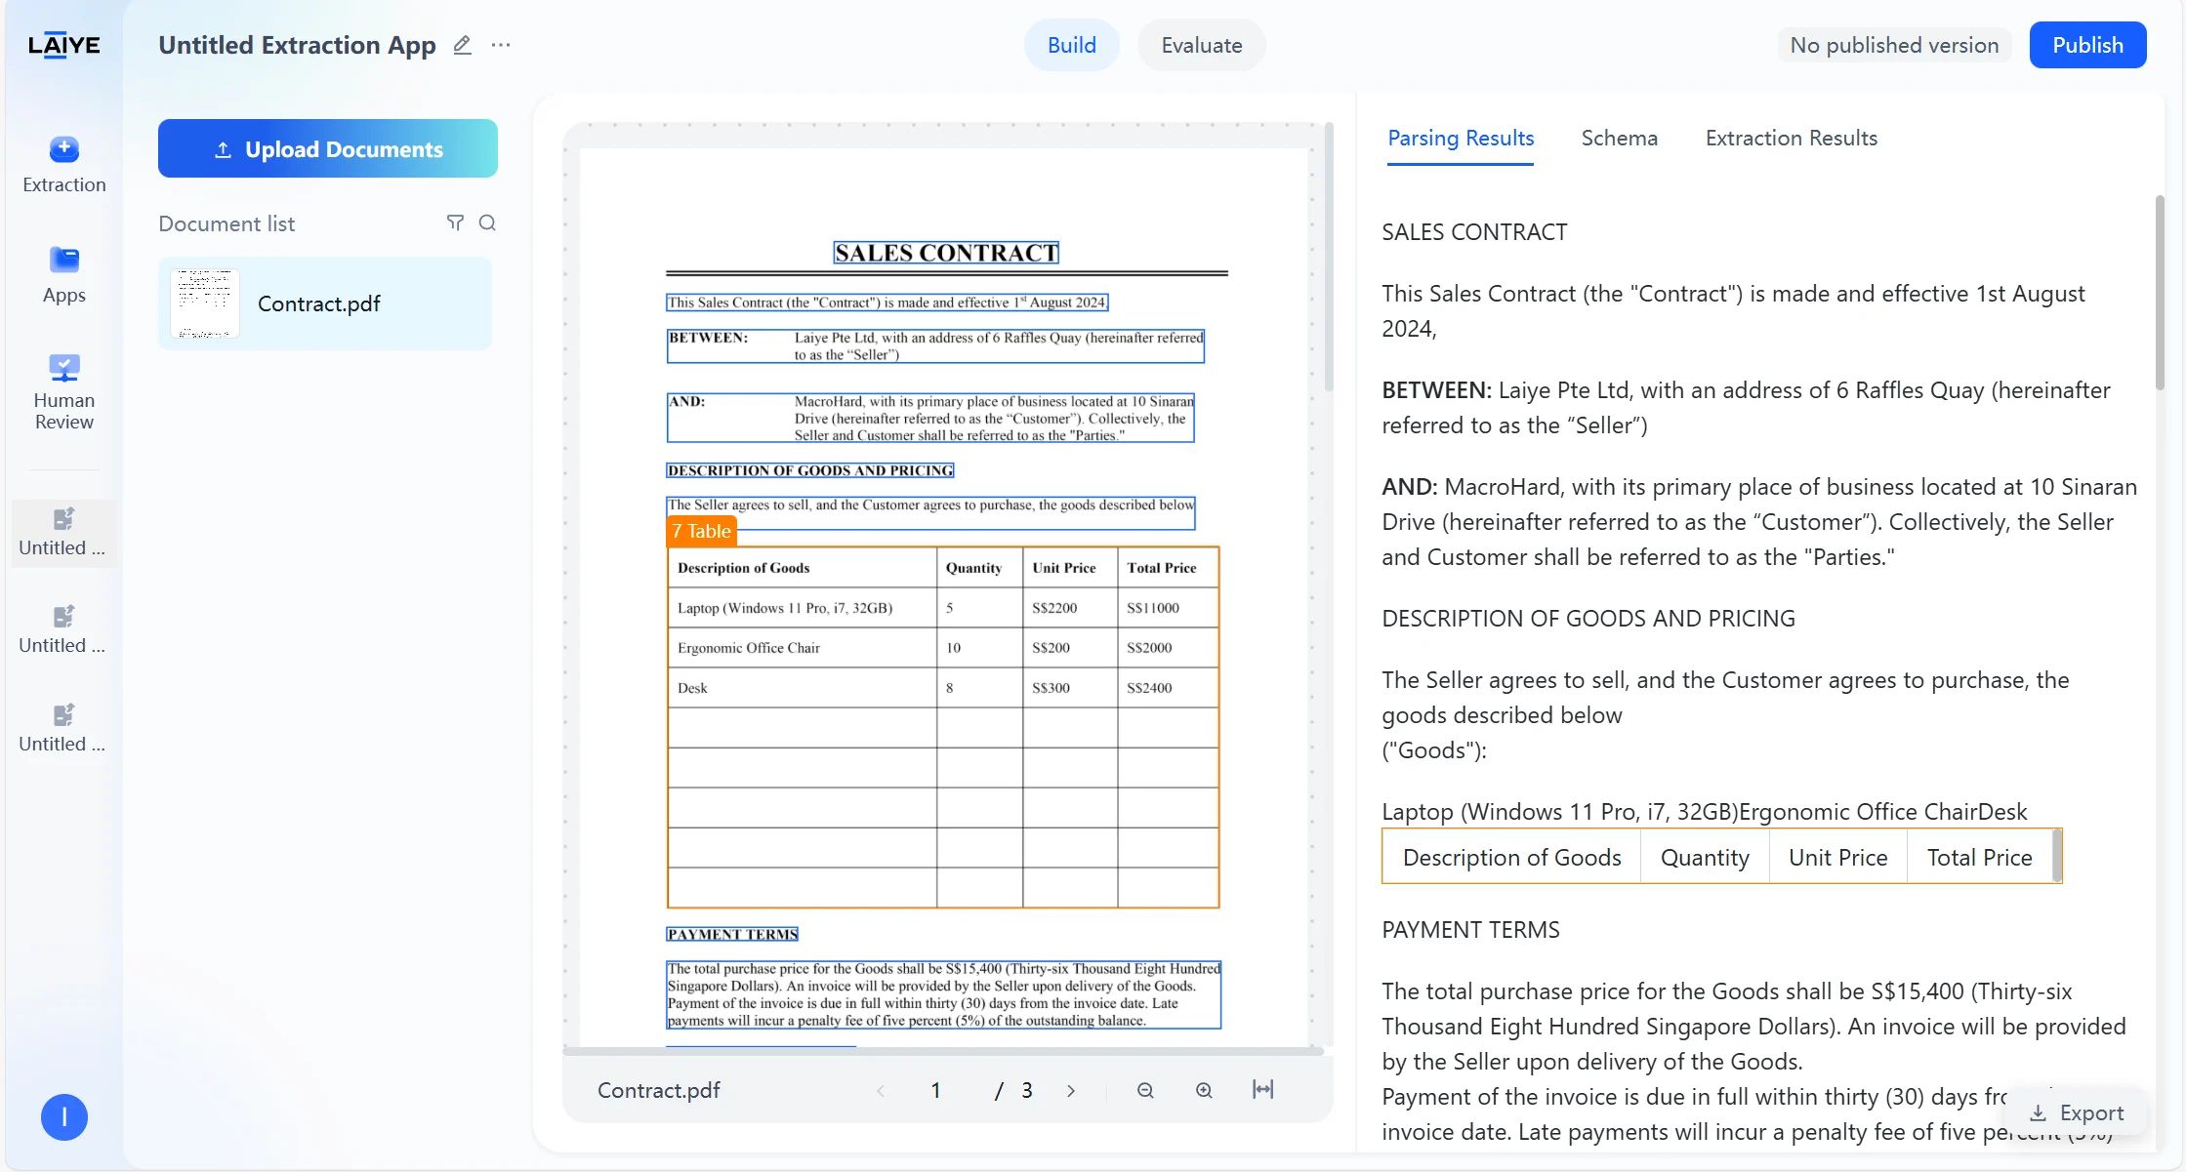
Task: Click the 7 Table tag in preview
Action: coord(701,531)
